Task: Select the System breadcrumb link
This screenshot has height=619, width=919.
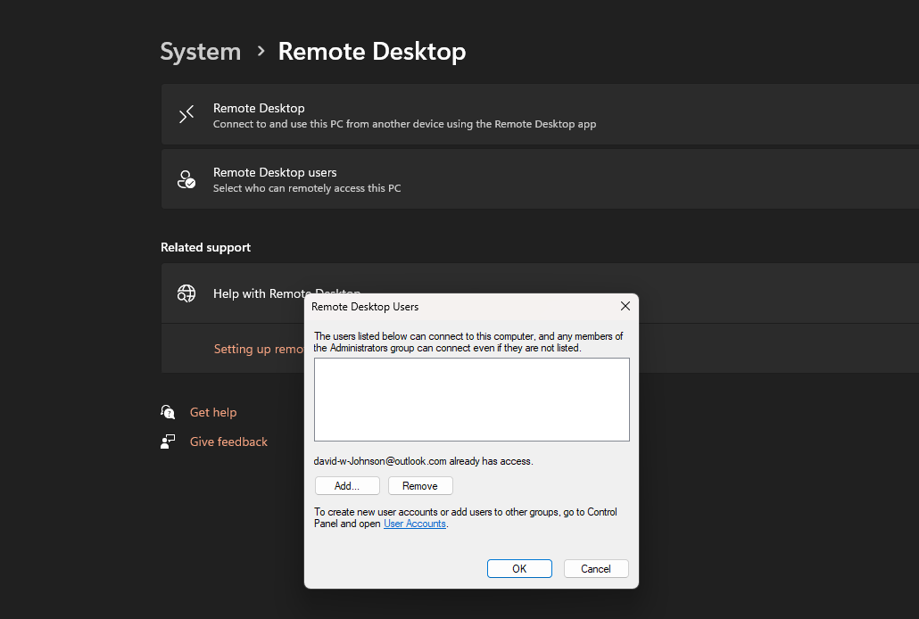Action: coord(200,52)
